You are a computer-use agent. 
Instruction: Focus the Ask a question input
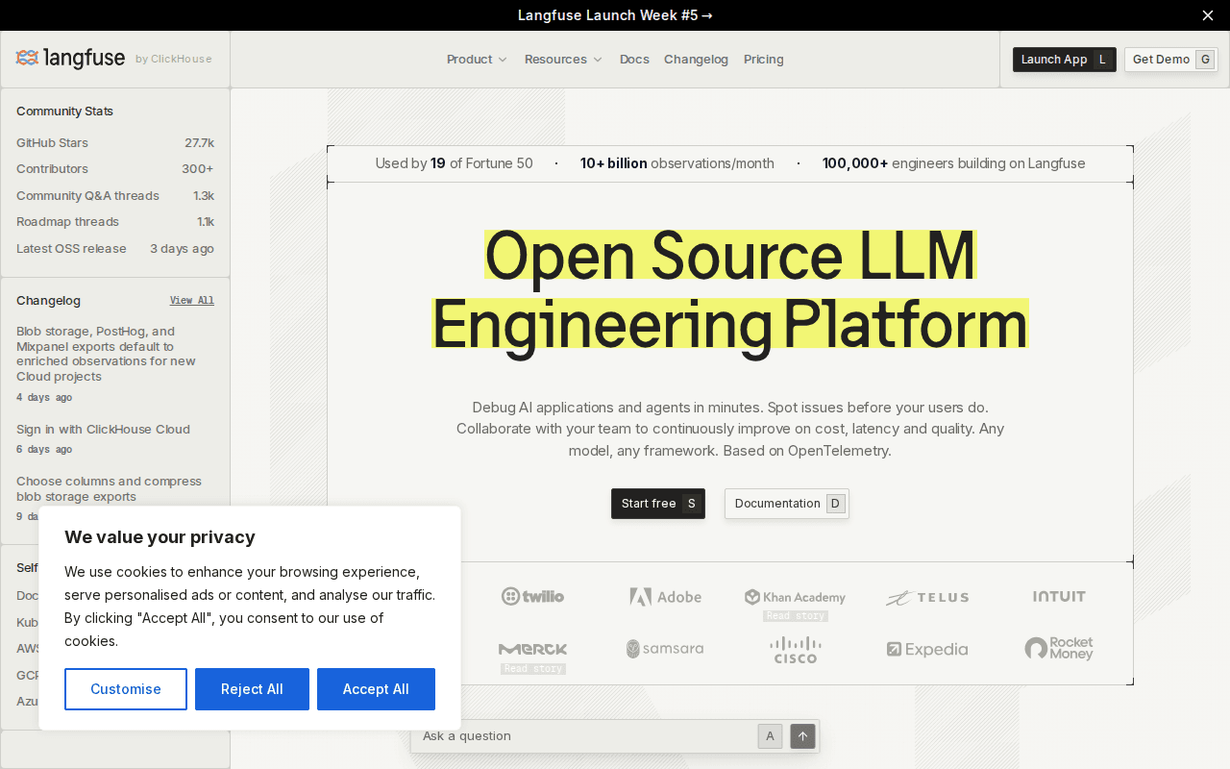(586, 736)
